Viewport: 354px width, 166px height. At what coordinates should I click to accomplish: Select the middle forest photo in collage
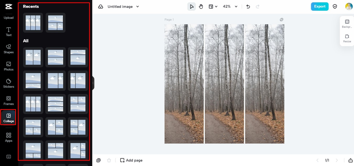tap(225, 84)
